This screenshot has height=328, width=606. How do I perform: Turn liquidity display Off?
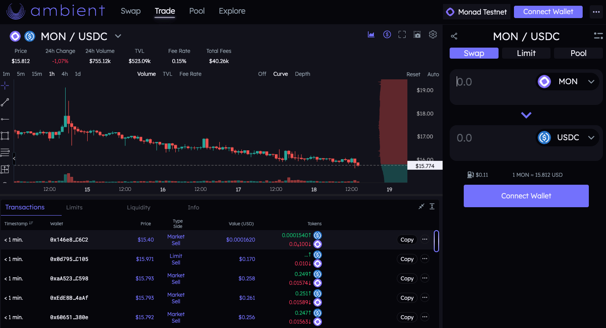(x=262, y=74)
